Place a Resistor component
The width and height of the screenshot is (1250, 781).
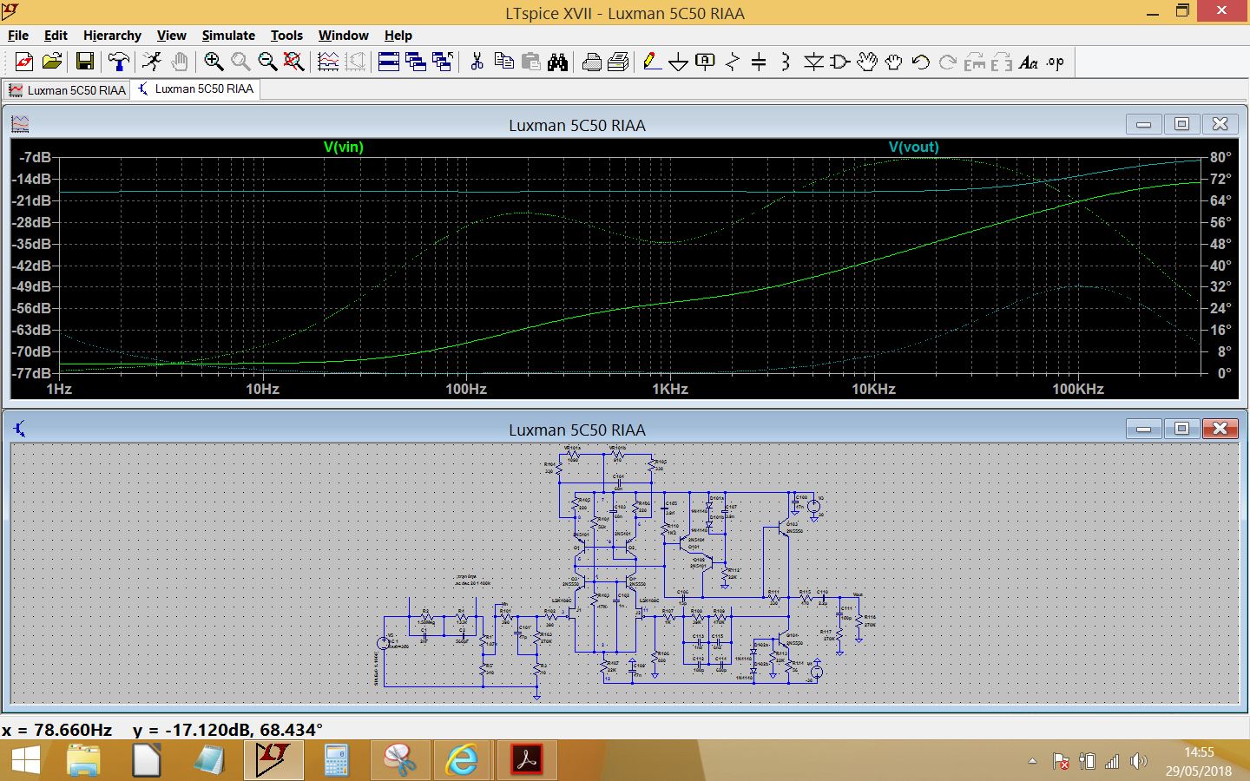pos(733,62)
